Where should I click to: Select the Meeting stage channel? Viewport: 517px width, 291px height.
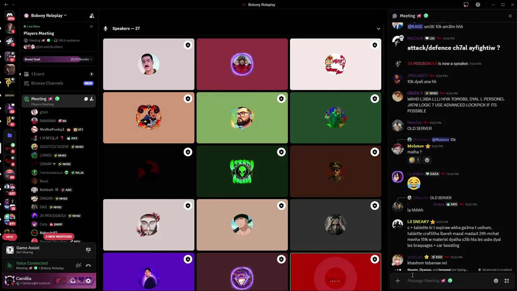[58, 101]
